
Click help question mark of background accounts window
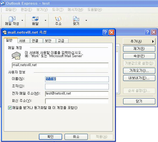point(147,32)
